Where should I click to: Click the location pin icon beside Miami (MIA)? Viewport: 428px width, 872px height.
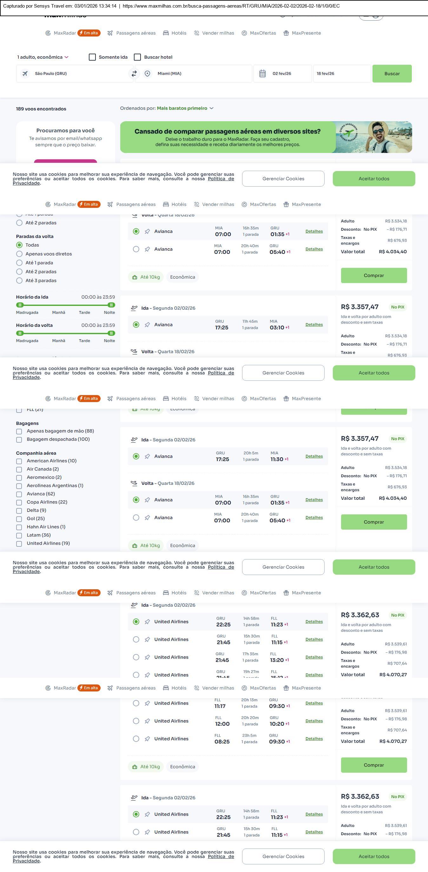click(147, 73)
